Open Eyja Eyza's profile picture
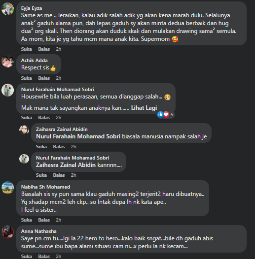 7,9
